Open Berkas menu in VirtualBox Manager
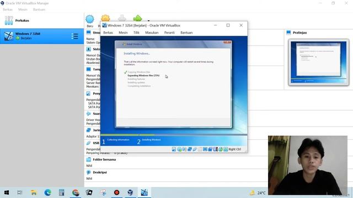 (8, 9)
